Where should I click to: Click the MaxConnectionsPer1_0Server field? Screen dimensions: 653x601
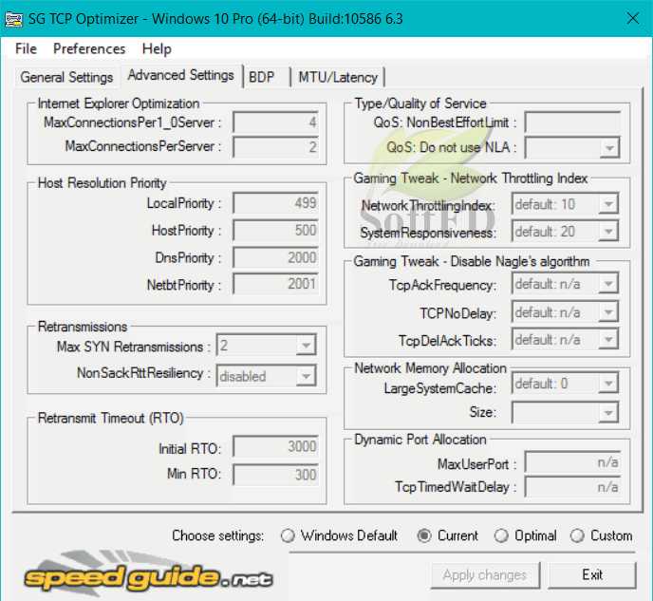tap(275, 122)
